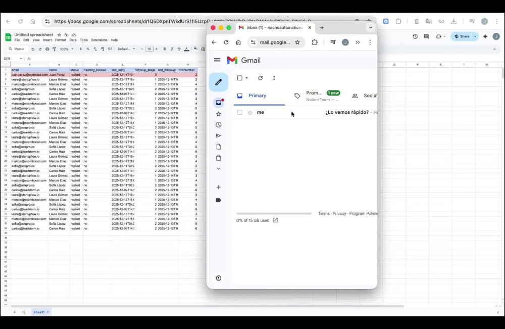The width and height of the screenshot is (505, 329).
Task: Open the Data menu in Sheets
Action: click(73, 40)
